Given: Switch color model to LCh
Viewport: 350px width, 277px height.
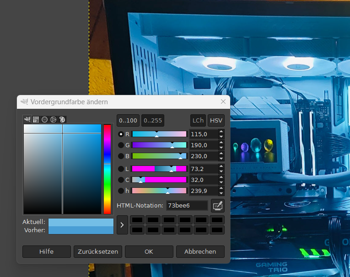Looking at the screenshot, I should click(x=198, y=121).
